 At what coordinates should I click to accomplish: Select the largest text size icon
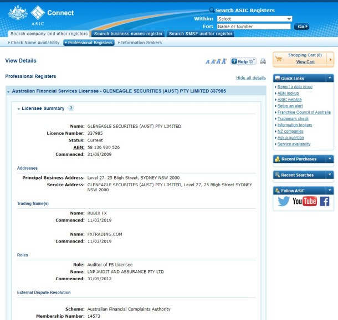pos(226,61)
